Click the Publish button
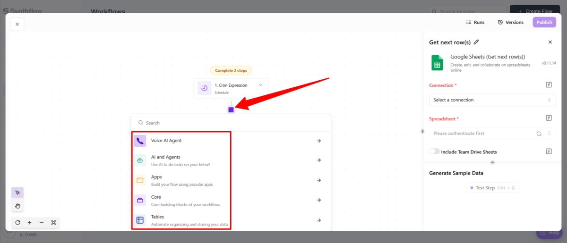The image size is (567, 243). point(544,22)
